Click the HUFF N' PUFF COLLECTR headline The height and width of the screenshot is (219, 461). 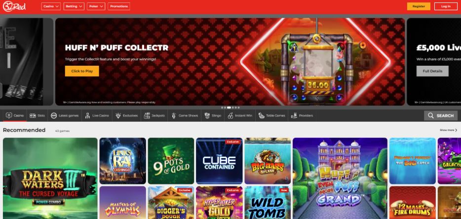tap(116, 47)
